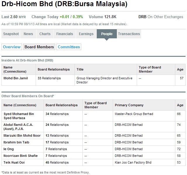Click DRB On Other Exchanges link
The image size is (187, 175).
click(x=161, y=17)
